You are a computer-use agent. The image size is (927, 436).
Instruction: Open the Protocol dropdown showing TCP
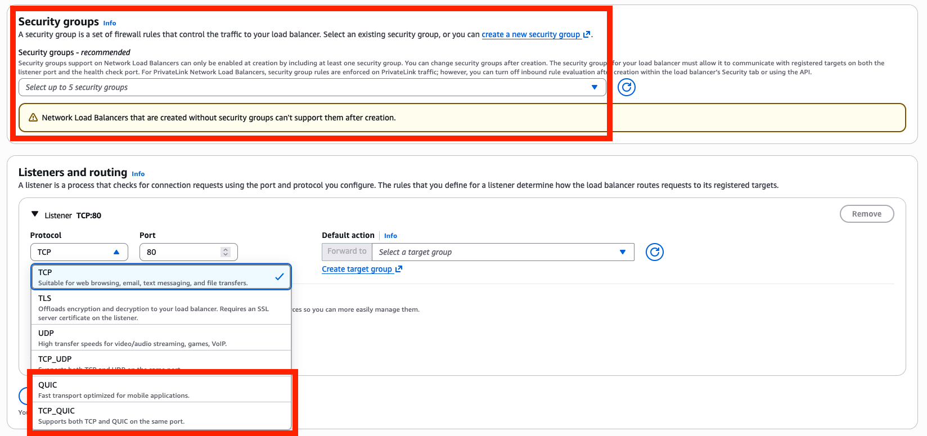click(79, 252)
